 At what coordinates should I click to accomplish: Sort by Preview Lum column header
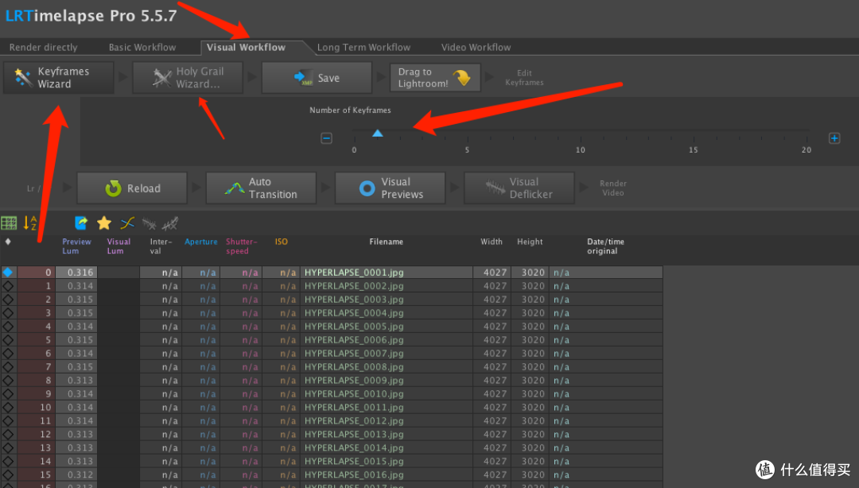pos(76,246)
